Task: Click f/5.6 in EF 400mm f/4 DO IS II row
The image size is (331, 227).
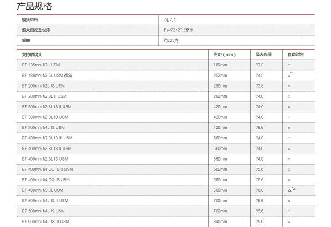Action: (x=259, y=169)
